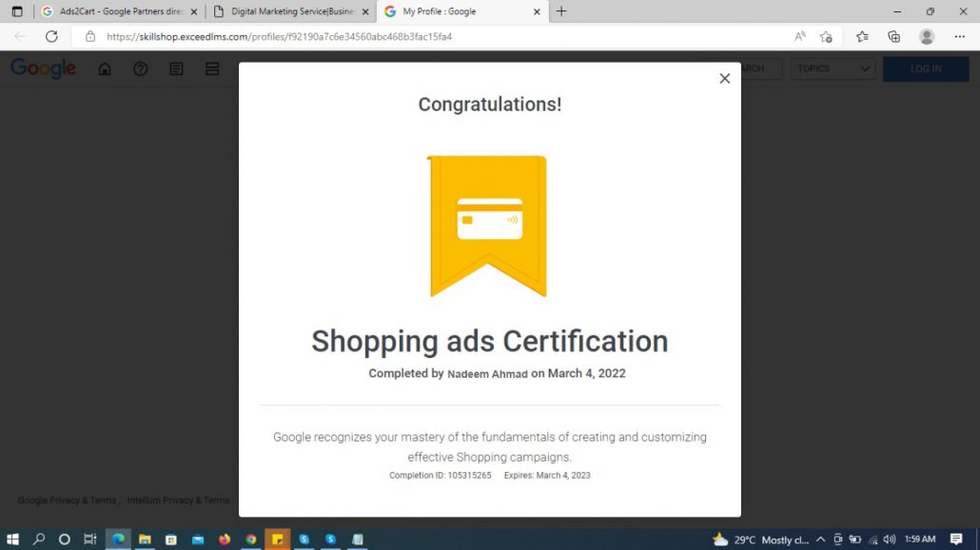
Task: Open Intellum Privacy & Terms link
Action: pos(178,500)
